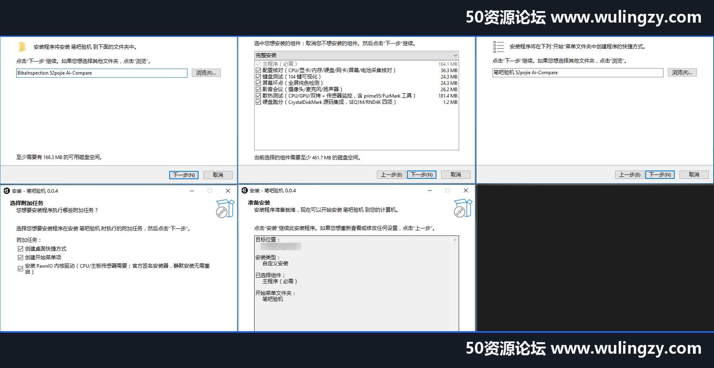
Task: Click setup box icon in 选择附加任务 window
Action: (x=225, y=209)
